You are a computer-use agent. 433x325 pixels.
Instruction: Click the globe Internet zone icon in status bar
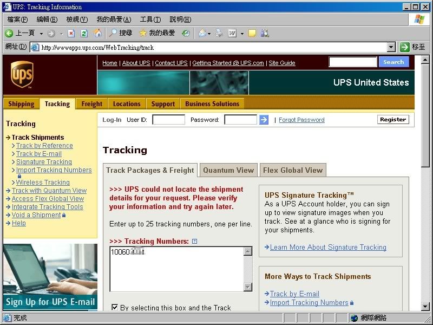(x=354, y=318)
